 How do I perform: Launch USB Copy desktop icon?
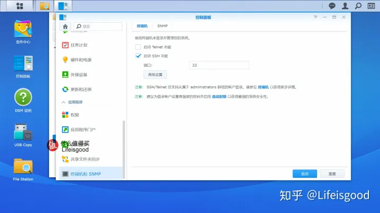(x=23, y=135)
